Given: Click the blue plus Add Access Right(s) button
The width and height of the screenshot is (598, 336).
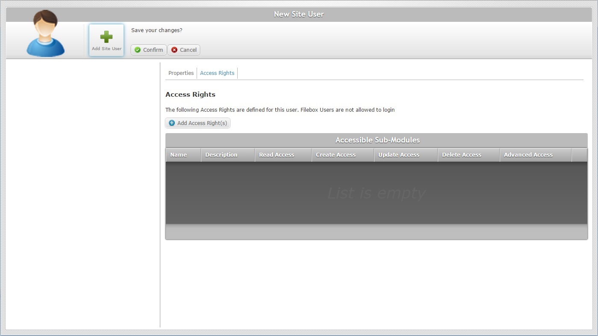Looking at the screenshot, I should 198,123.
